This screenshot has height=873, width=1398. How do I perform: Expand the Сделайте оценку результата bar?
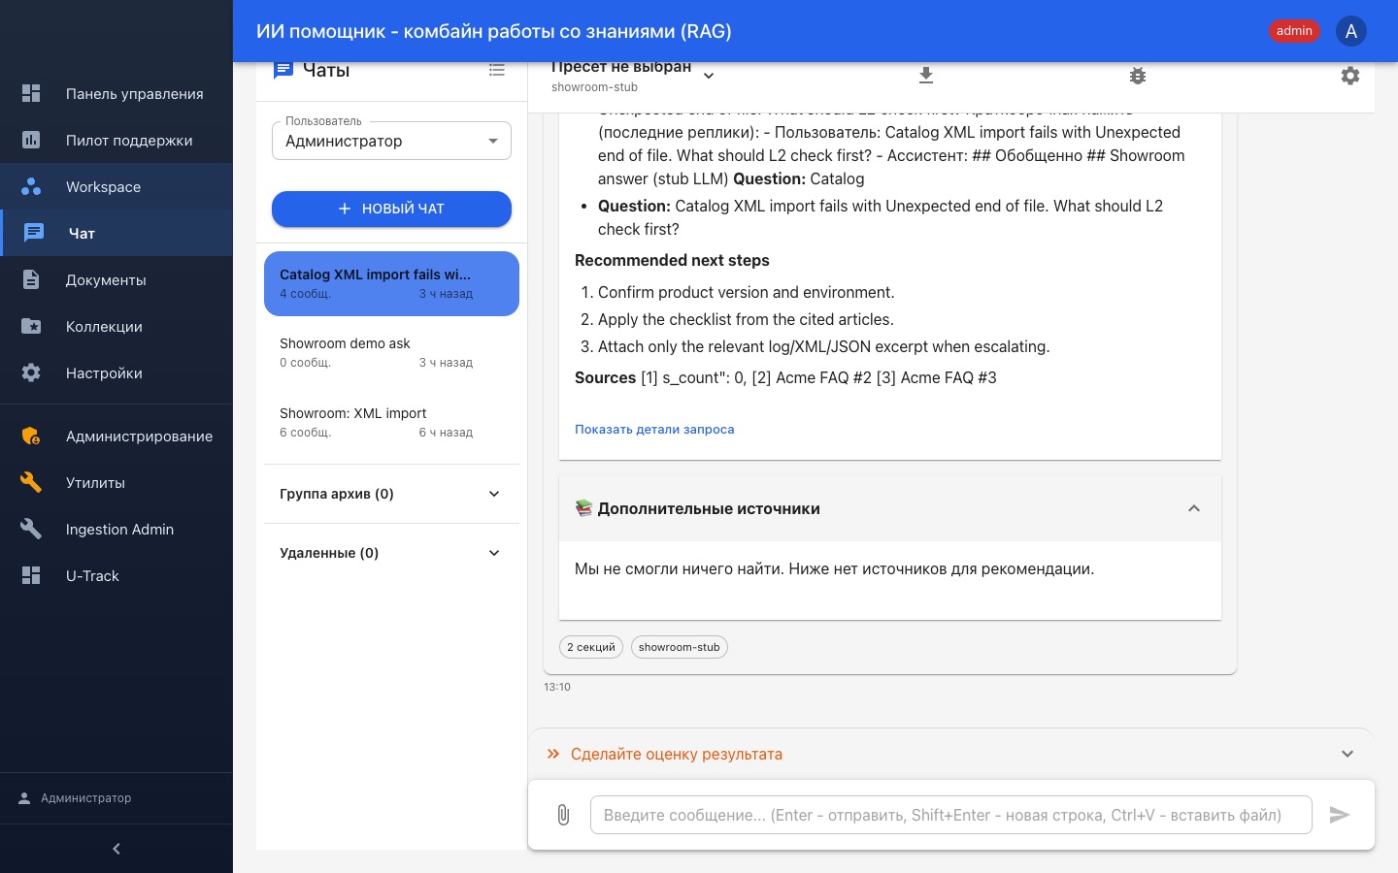951,754
